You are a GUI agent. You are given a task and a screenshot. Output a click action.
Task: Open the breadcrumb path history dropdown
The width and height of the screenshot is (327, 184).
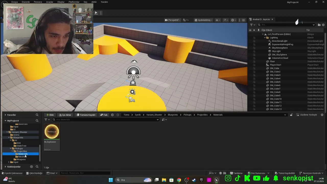click(x=285, y=115)
